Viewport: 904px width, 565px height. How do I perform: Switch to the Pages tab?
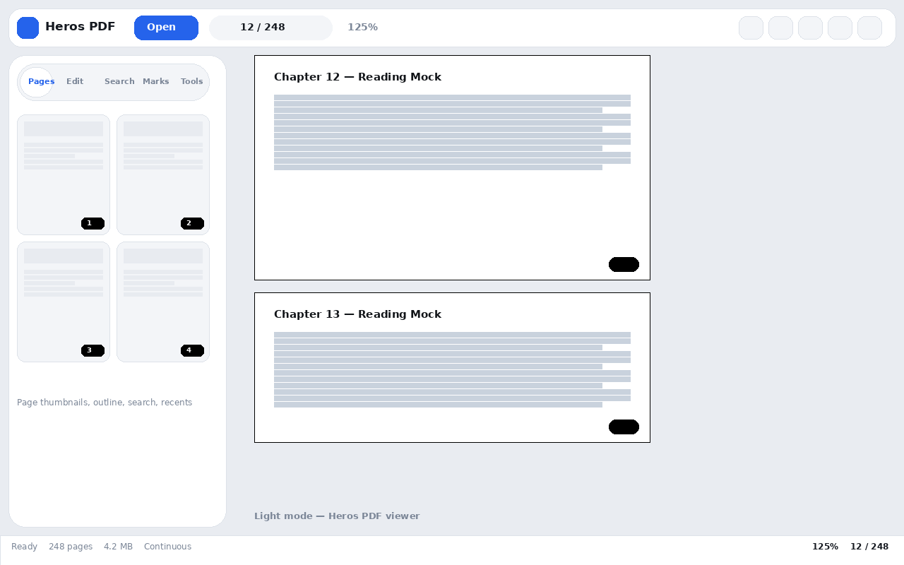37,82
